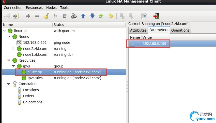Select the 192.168.0.202 ping node
This screenshot has height=123, width=216.
[35, 43]
